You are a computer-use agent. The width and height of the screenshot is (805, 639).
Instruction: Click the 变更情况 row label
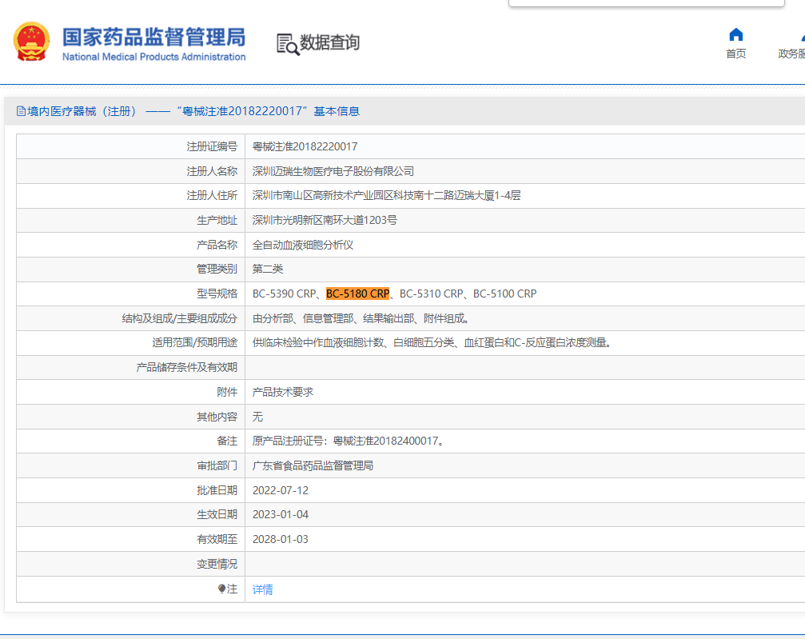[217, 564]
